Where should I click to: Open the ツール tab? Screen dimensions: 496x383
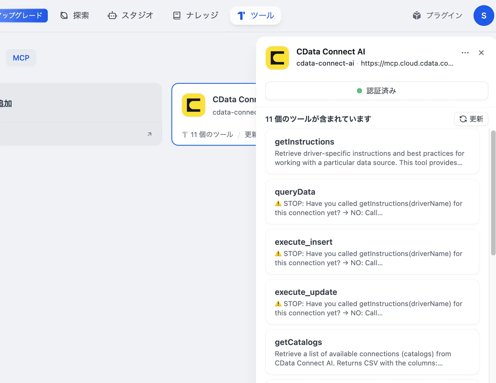click(x=255, y=16)
